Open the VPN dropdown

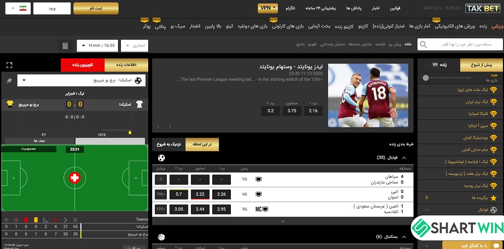tap(268, 9)
